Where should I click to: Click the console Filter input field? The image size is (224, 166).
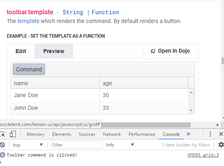pos(77,145)
